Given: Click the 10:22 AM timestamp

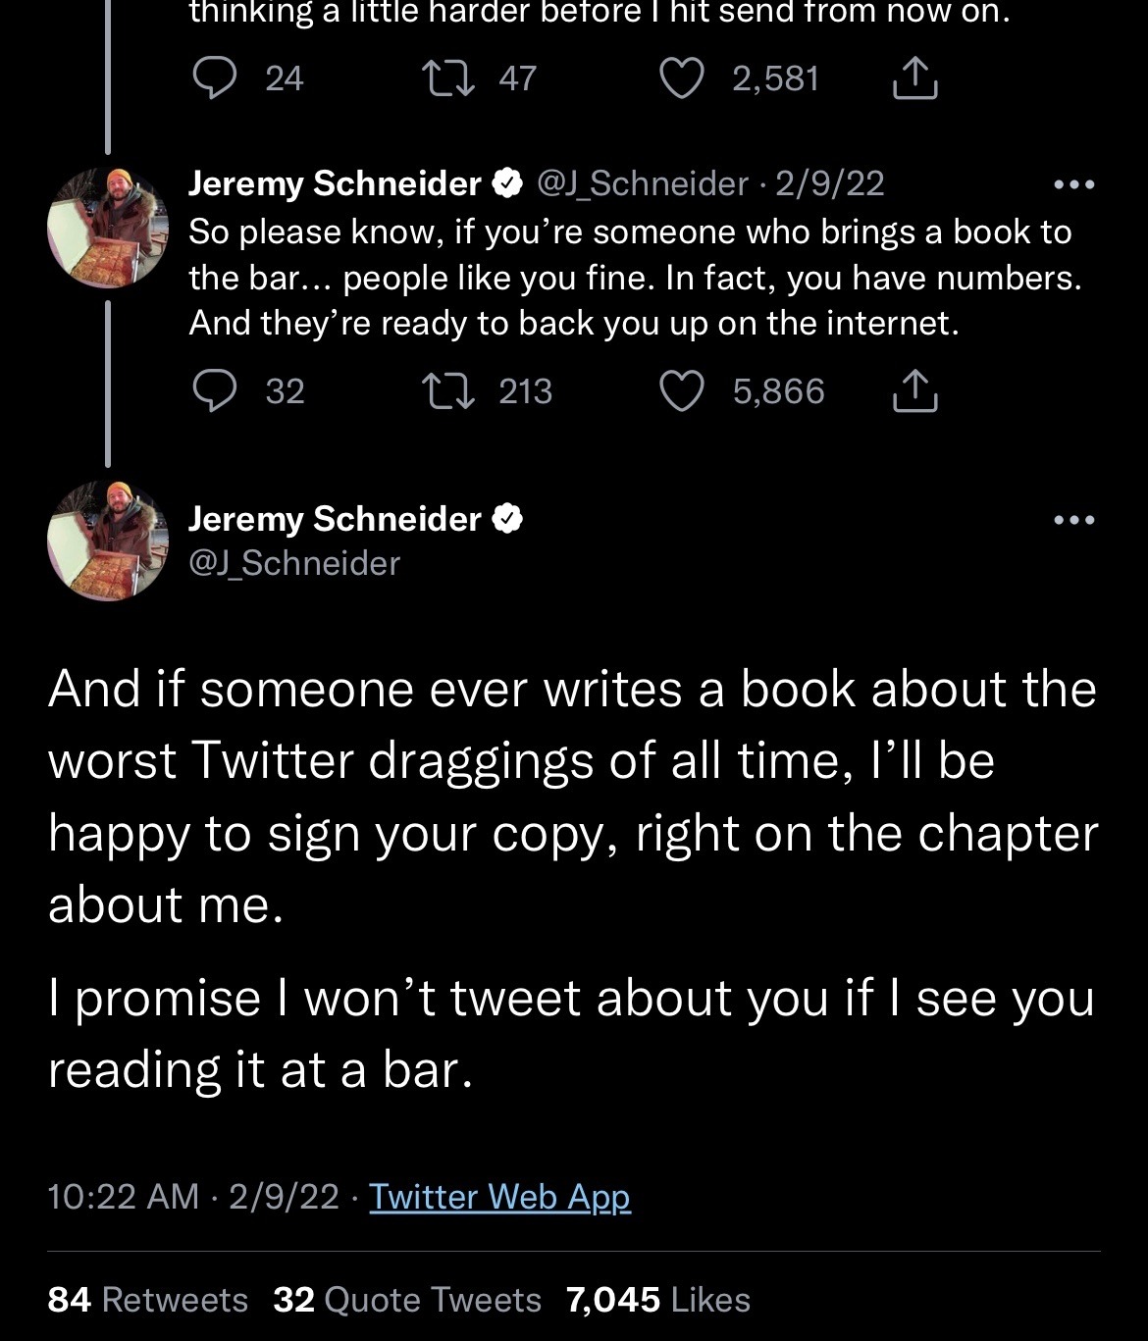Looking at the screenshot, I should click(x=123, y=1197).
